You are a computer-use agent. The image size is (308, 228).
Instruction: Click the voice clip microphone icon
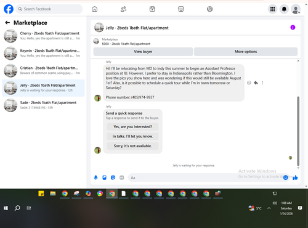(x=95, y=177)
